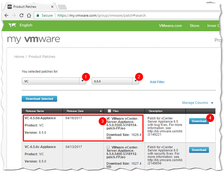Open the VC product dropdown
Viewport: 224px width, 173px height.
click(54, 81)
